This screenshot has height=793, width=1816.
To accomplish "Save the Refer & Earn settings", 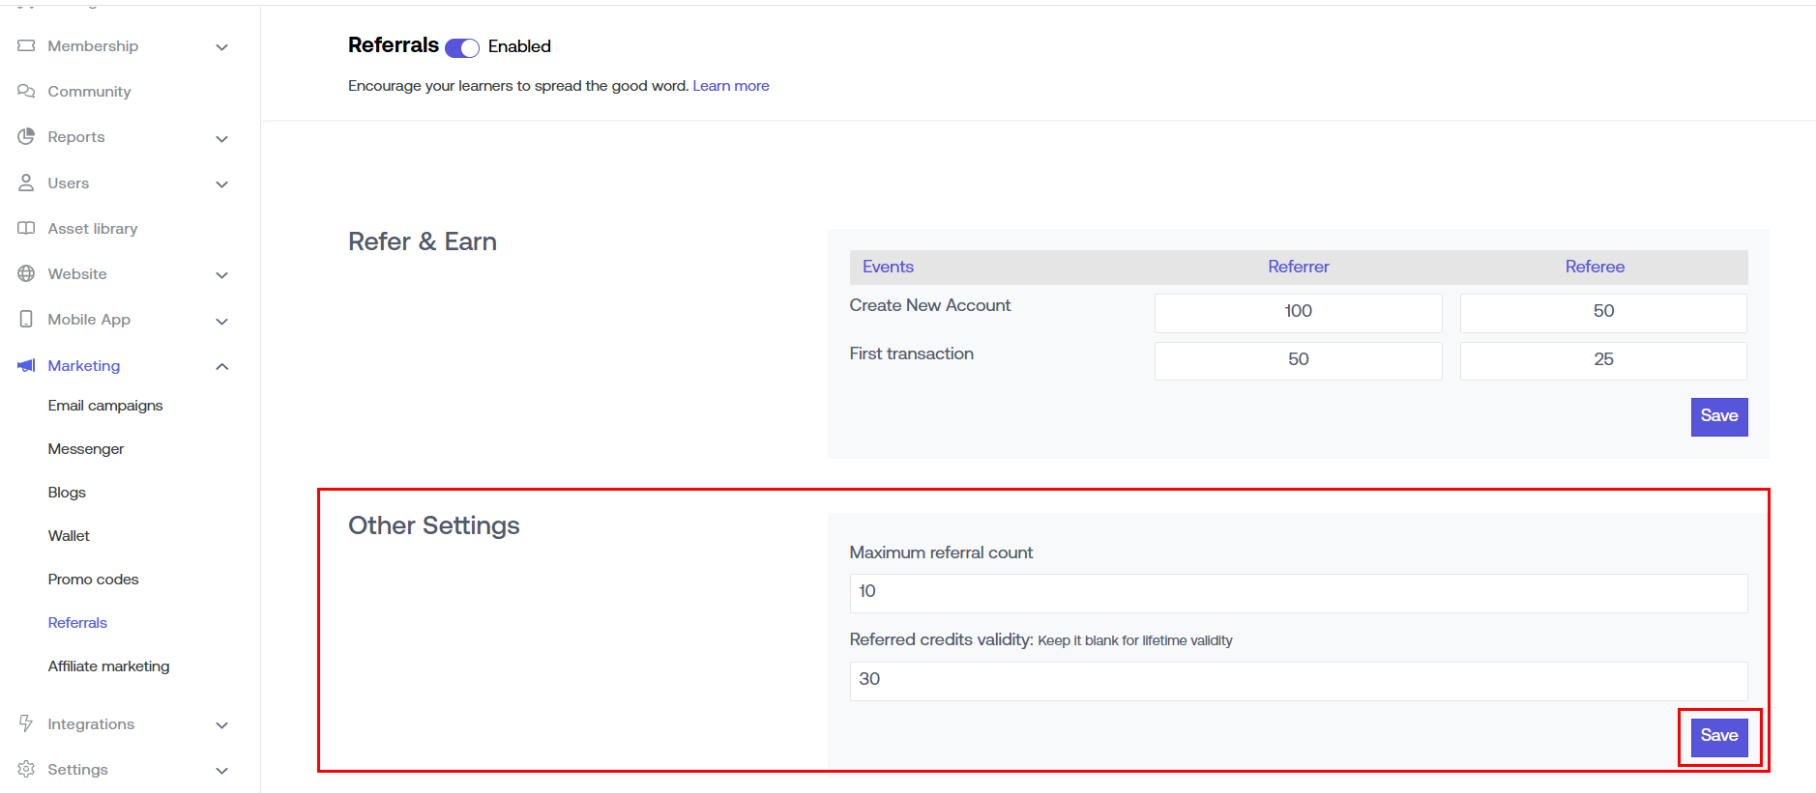I will tap(1718, 416).
